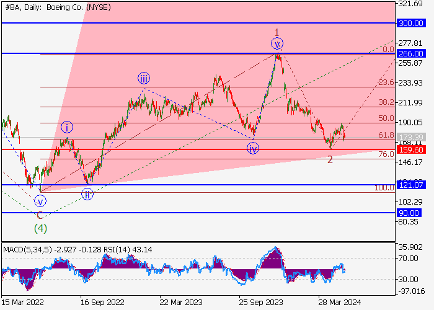434x310 pixels.
Task: Click the 300.00 price level label
Action: pos(411,24)
